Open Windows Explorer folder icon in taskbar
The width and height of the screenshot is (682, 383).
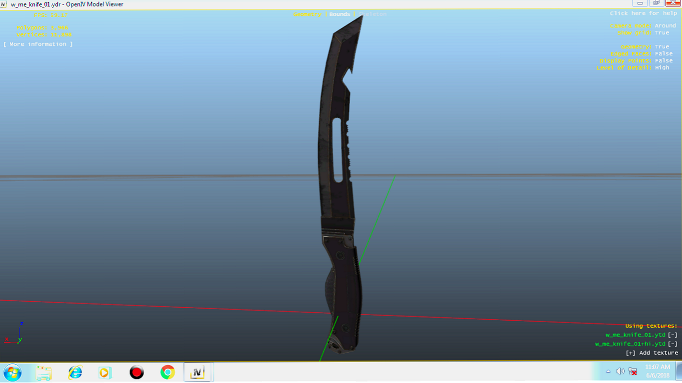(x=44, y=373)
